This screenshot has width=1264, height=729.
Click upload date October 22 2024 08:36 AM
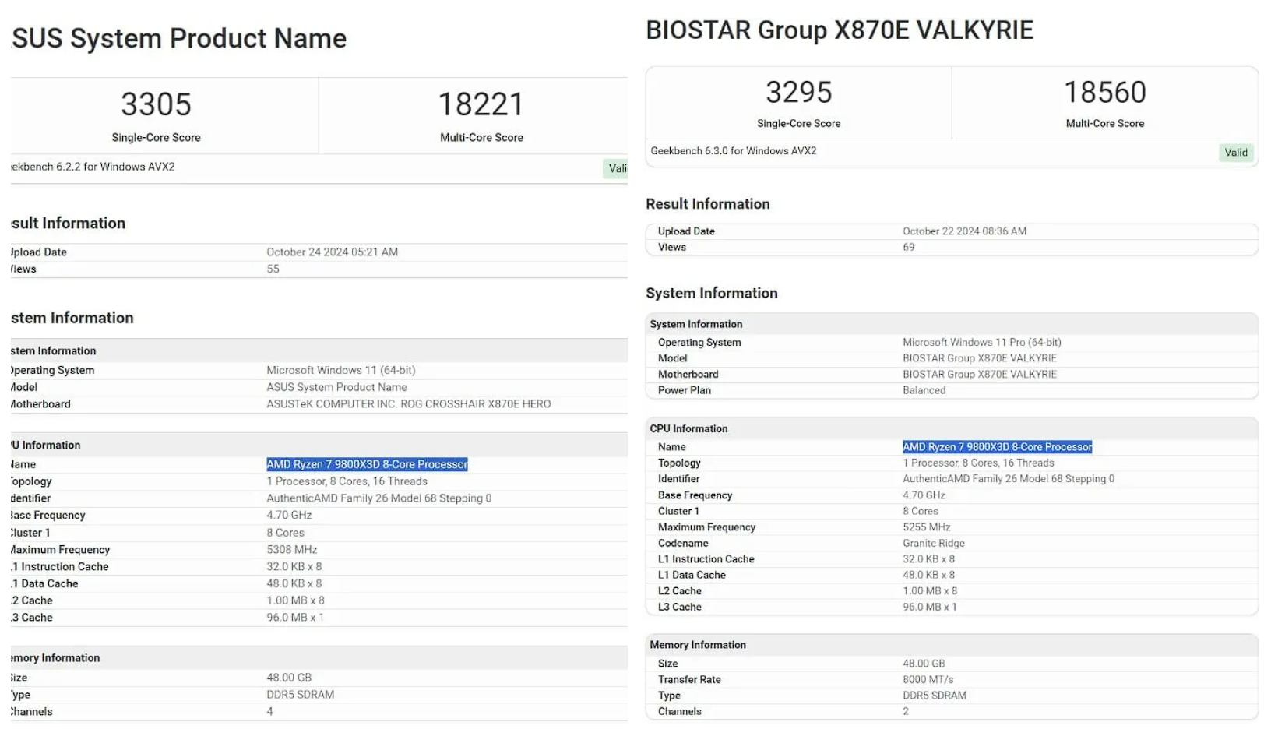pos(964,231)
